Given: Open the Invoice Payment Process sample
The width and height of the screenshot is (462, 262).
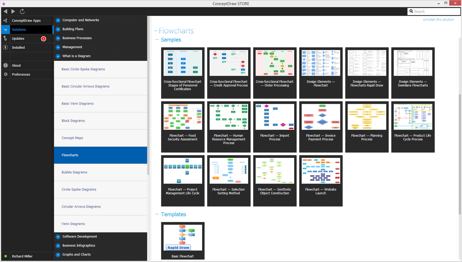Looking at the screenshot, I should click(x=321, y=127).
